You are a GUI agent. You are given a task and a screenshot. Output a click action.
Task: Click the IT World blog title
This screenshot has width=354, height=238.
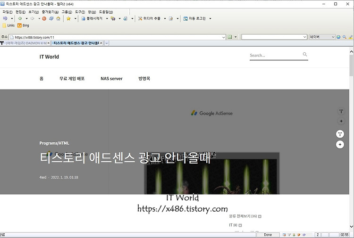[49, 57]
